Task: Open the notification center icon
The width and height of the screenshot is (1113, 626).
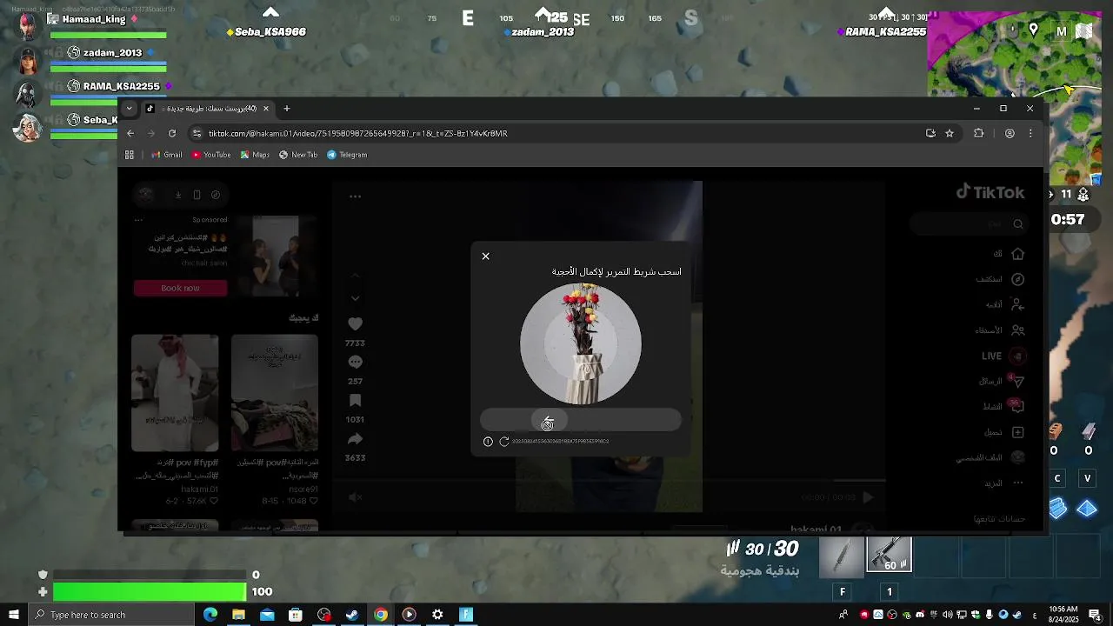Action: pos(1095,615)
